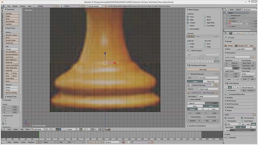Select the Lamp object in outliner
Image resolution: width=258 pixels, height=145 pixels.
tap(233, 26)
